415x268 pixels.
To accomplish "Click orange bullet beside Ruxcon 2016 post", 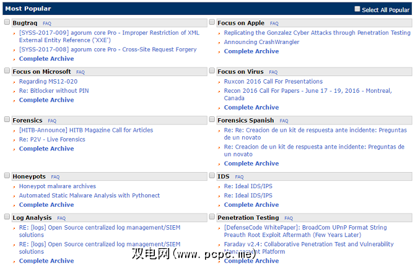I will pos(219,82).
